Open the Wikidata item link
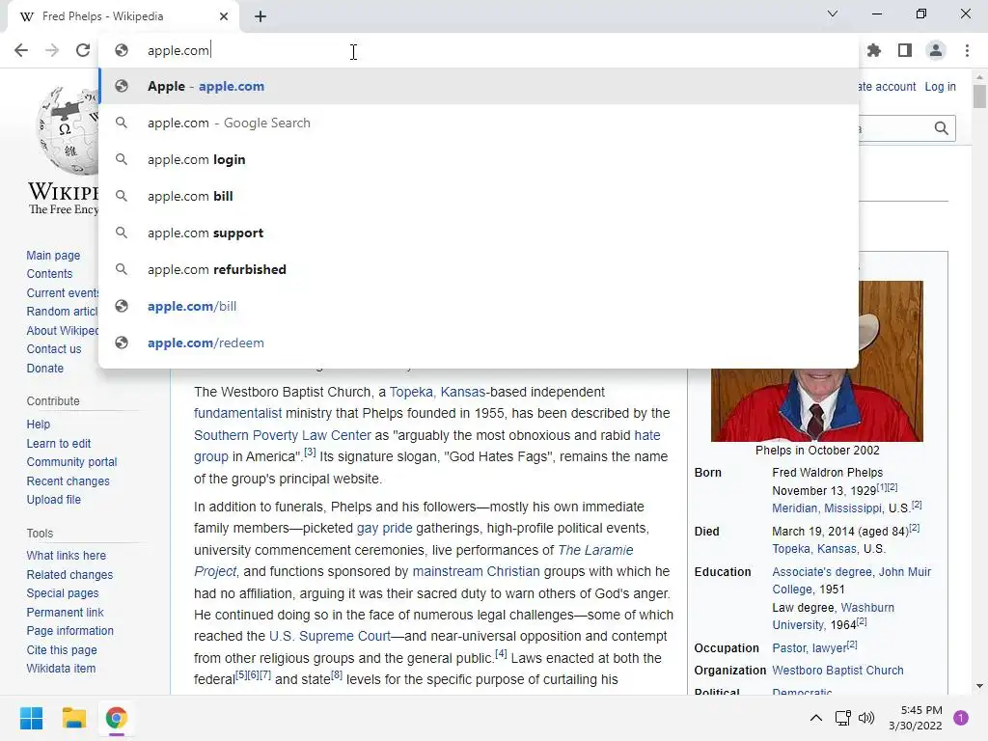 [x=61, y=668]
